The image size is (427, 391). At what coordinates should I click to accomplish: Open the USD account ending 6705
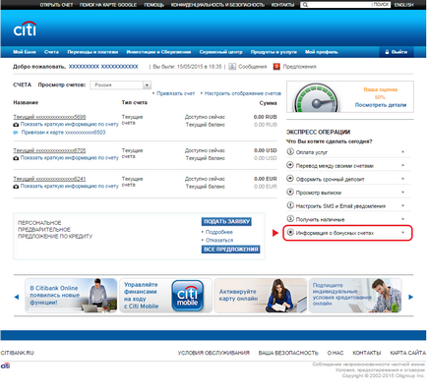[x=49, y=150]
